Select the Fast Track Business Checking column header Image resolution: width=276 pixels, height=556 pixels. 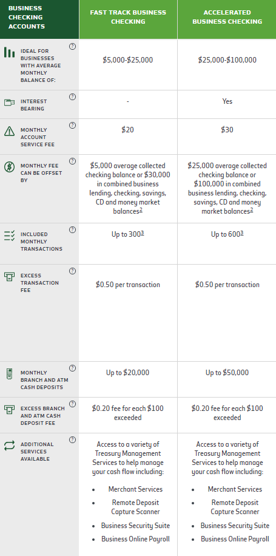point(128,17)
